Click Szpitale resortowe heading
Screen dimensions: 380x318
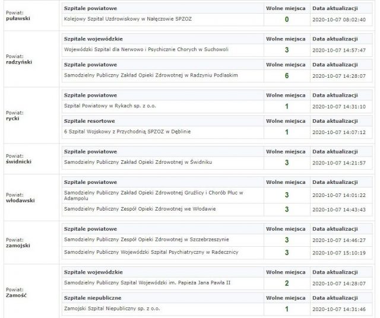click(90, 121)
